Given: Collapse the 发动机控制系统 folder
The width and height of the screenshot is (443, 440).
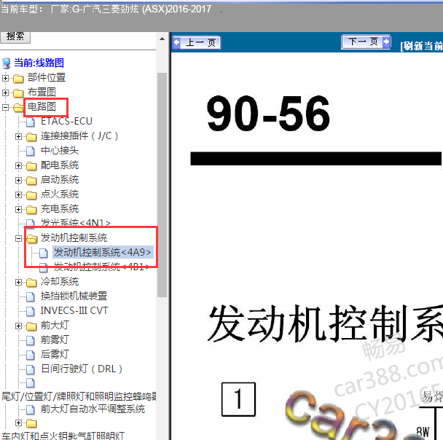Looking at the screenshot, I should point(18,239).
